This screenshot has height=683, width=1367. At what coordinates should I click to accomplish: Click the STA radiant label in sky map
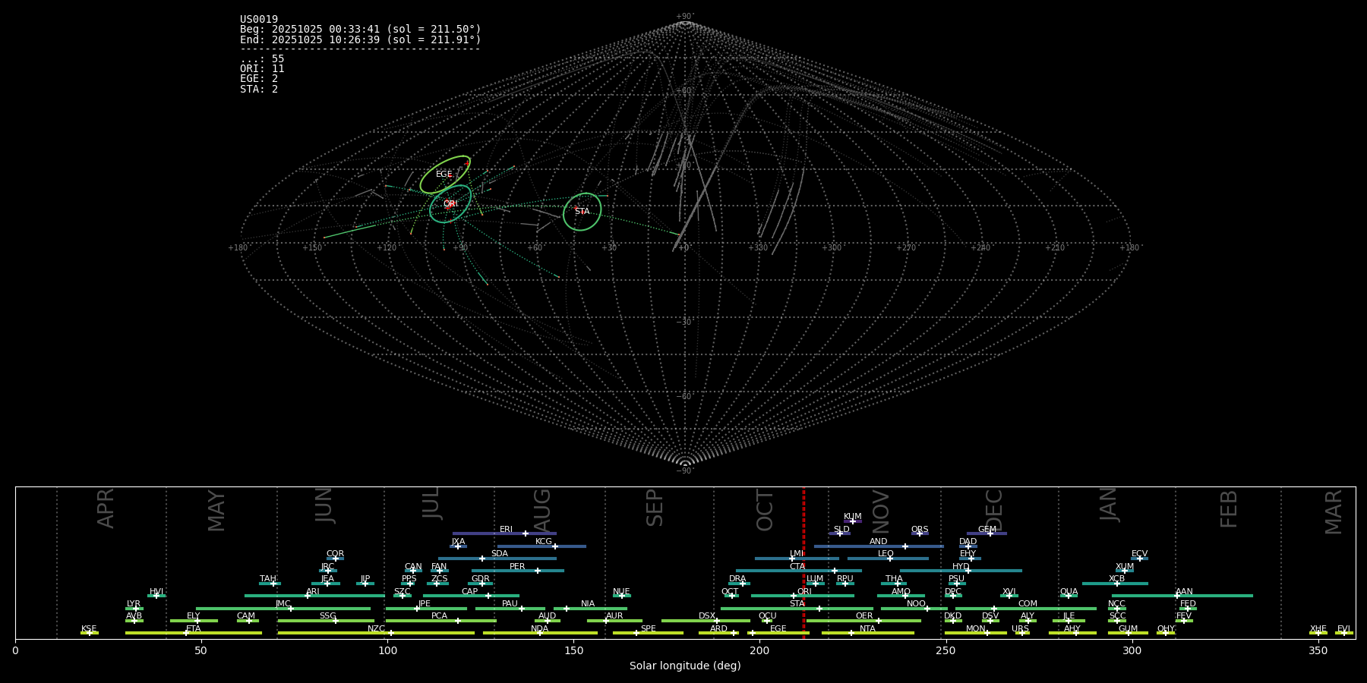tap(582, 212)
